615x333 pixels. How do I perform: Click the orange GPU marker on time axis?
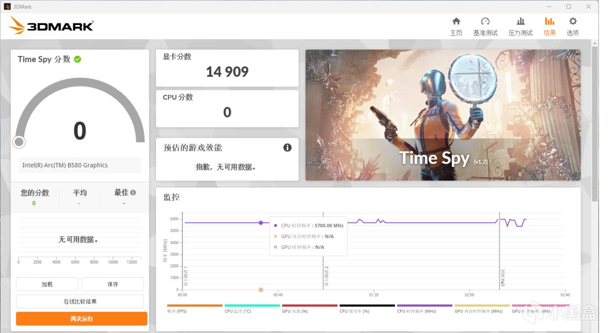[261, 290]
